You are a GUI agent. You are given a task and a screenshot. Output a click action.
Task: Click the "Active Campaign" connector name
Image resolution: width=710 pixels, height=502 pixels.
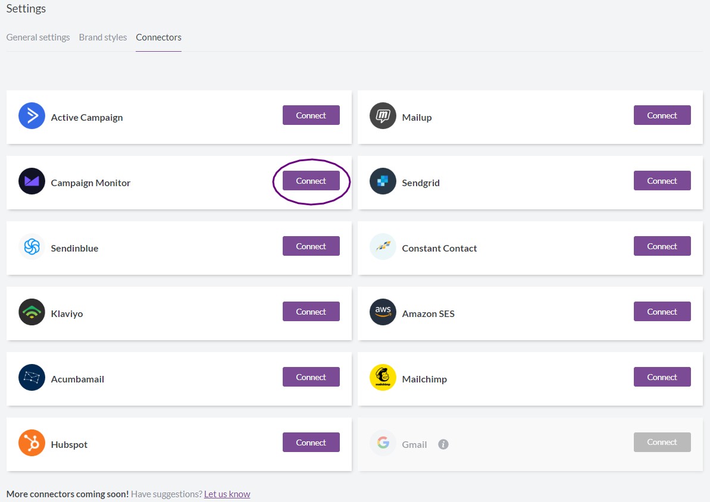[x=86, y=117]
